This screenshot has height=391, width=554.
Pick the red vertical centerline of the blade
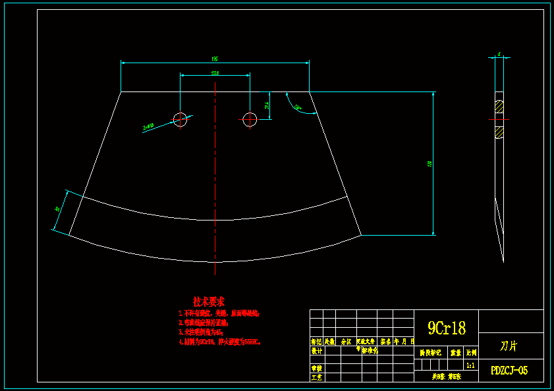click(215, 178)
